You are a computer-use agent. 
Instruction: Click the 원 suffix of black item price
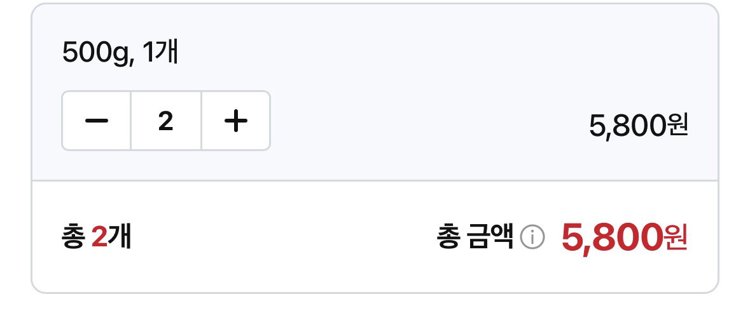click(x=677, y=126)
